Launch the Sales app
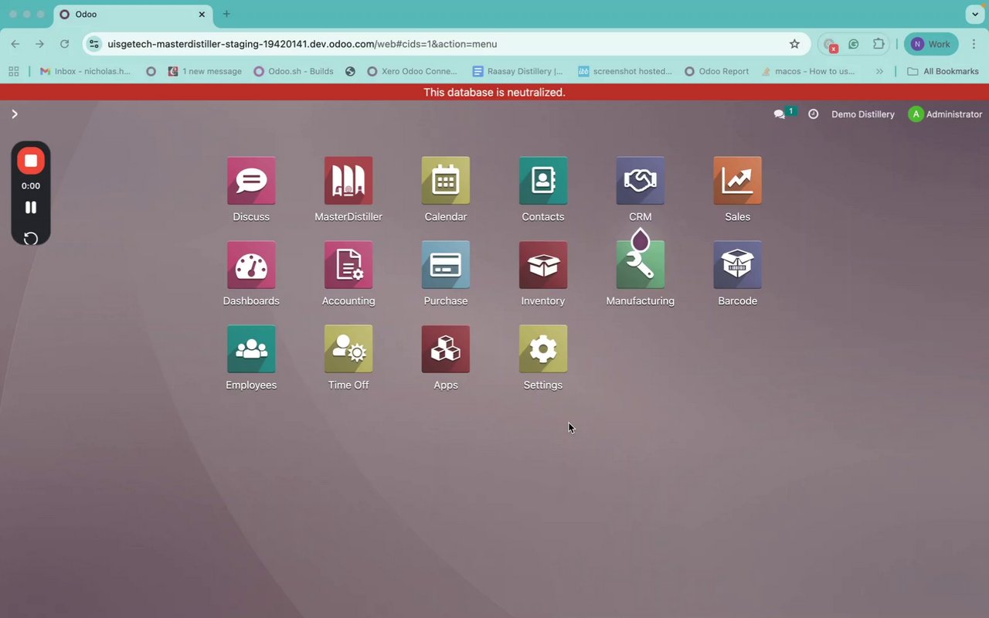 click(738, 181)
